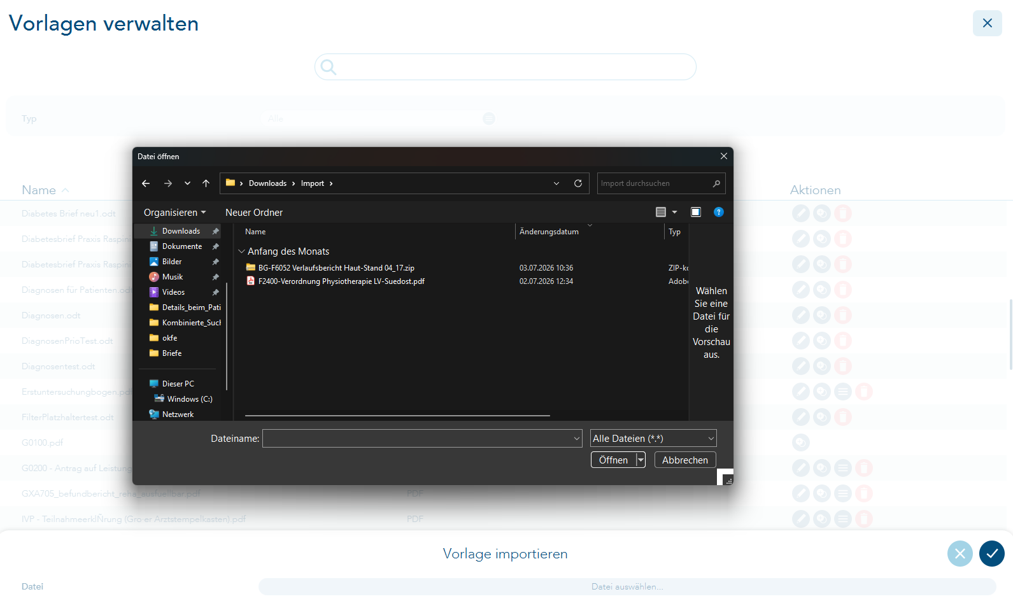Edit the GXA705_befundbericht template
This screenshot has width=1013, height=601.
(x=801, y=493)
